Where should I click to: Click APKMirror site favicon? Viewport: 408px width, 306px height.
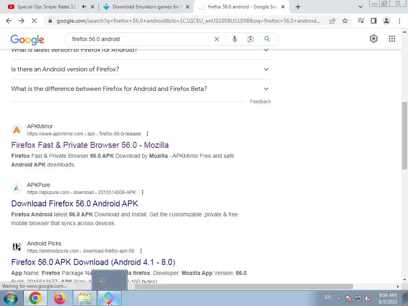pos(17,130)
